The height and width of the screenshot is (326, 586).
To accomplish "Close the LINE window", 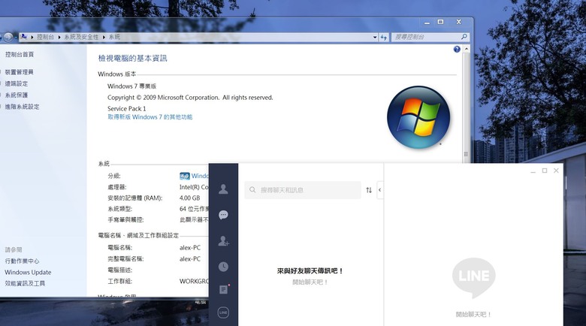I will (556, 171).
